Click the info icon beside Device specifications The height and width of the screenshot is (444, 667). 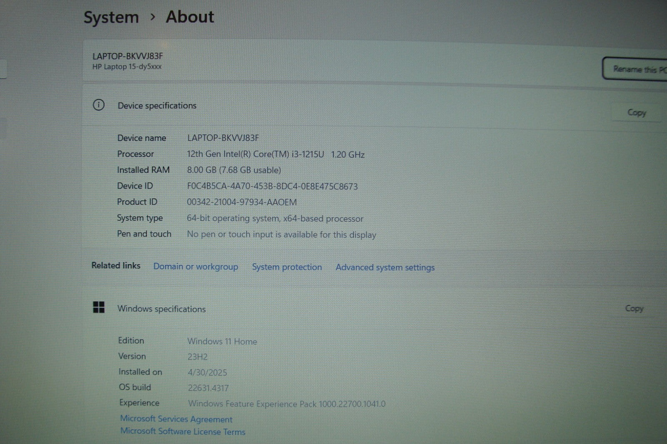[98, 105]
